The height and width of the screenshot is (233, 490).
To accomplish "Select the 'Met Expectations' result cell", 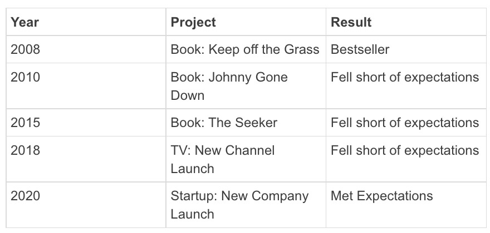I will (381, 196).
